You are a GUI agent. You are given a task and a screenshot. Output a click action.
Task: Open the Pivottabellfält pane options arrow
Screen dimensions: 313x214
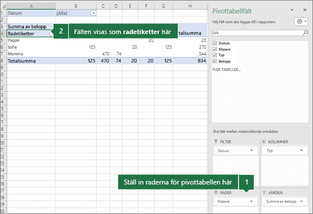pyautogui.click(x=292, y=10)
